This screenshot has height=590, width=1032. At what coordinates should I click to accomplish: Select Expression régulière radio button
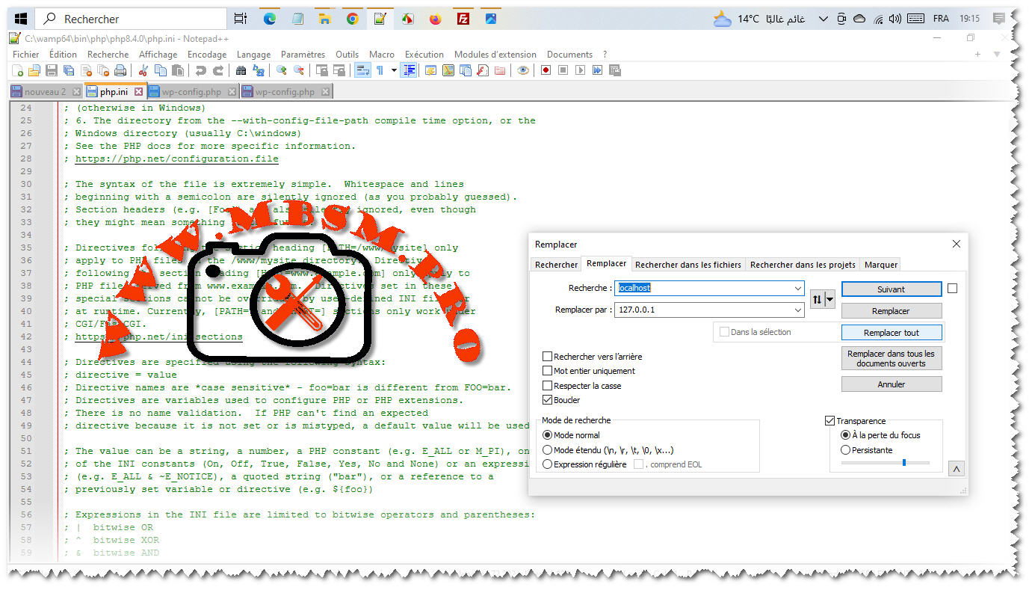(x=547, y=464)
